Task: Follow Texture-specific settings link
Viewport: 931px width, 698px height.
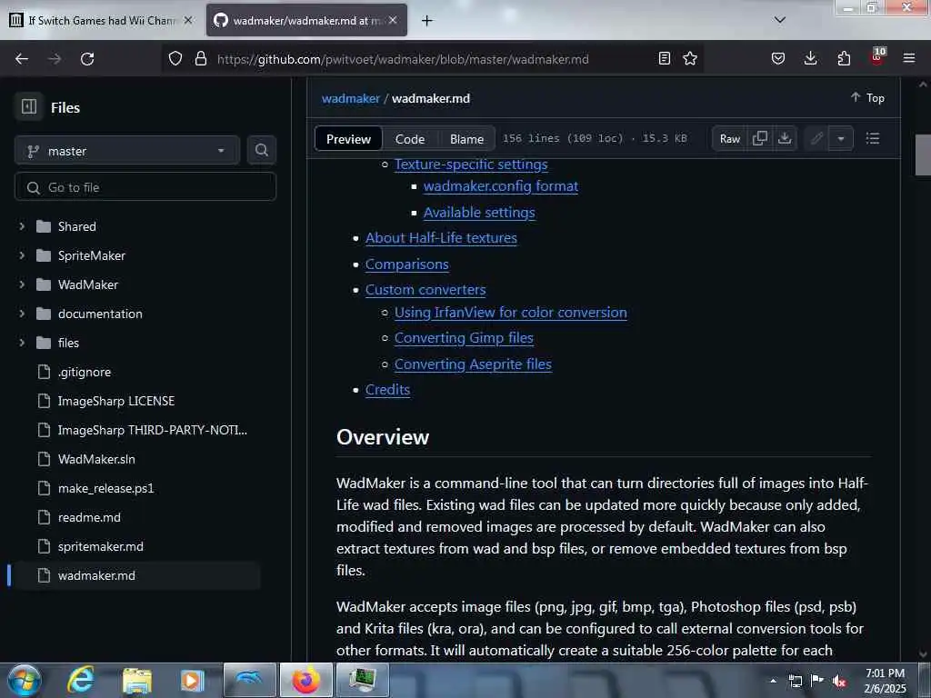Action: coord(471,165)
